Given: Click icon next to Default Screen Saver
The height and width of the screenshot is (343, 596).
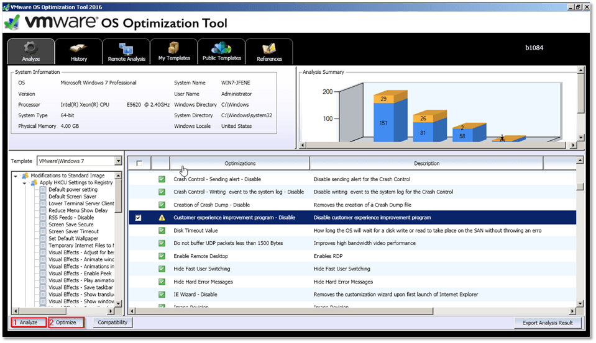Looking at the screenshot, I should [x=43, y=197].
